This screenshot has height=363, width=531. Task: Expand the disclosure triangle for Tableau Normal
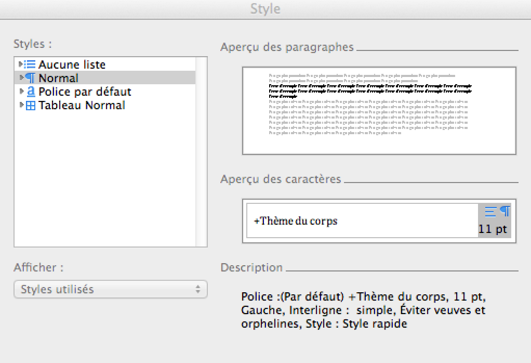click(x=22, y=105)
